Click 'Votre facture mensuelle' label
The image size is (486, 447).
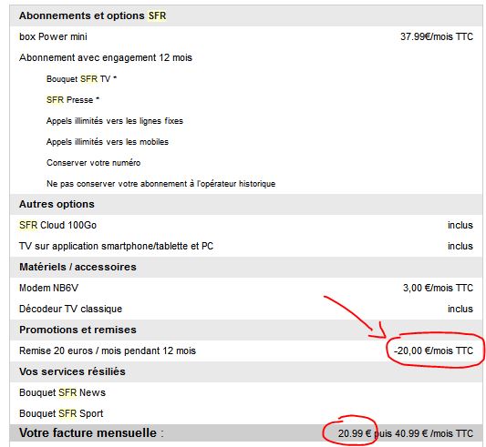[88, 433]
